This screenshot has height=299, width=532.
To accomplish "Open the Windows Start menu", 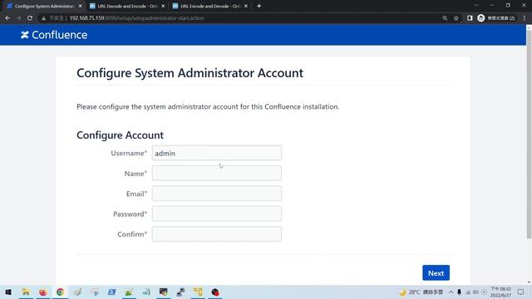I will 8,292.
